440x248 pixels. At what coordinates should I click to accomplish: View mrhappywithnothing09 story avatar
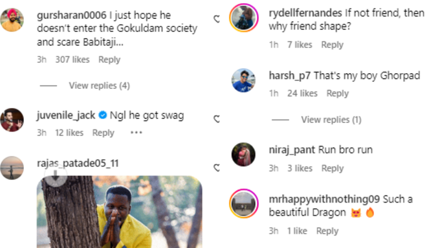[243, 203]
